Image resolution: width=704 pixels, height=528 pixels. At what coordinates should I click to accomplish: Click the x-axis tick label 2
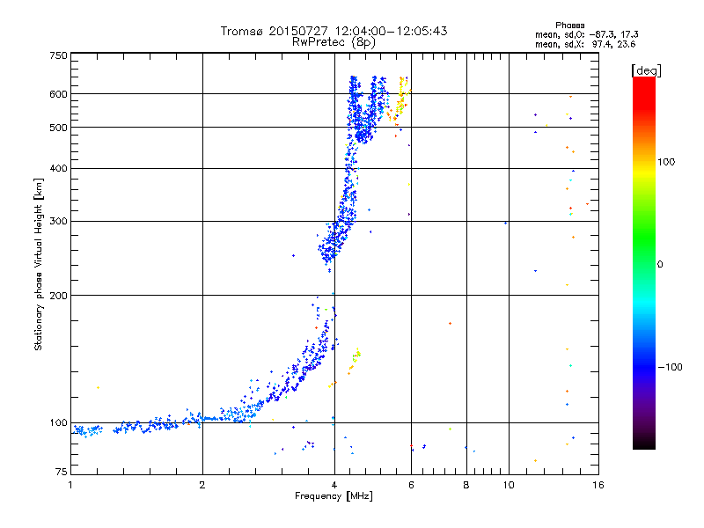click(x=202, y=485)
